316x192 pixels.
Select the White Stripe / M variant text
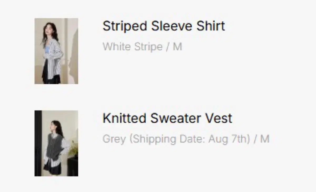point(142,47)
